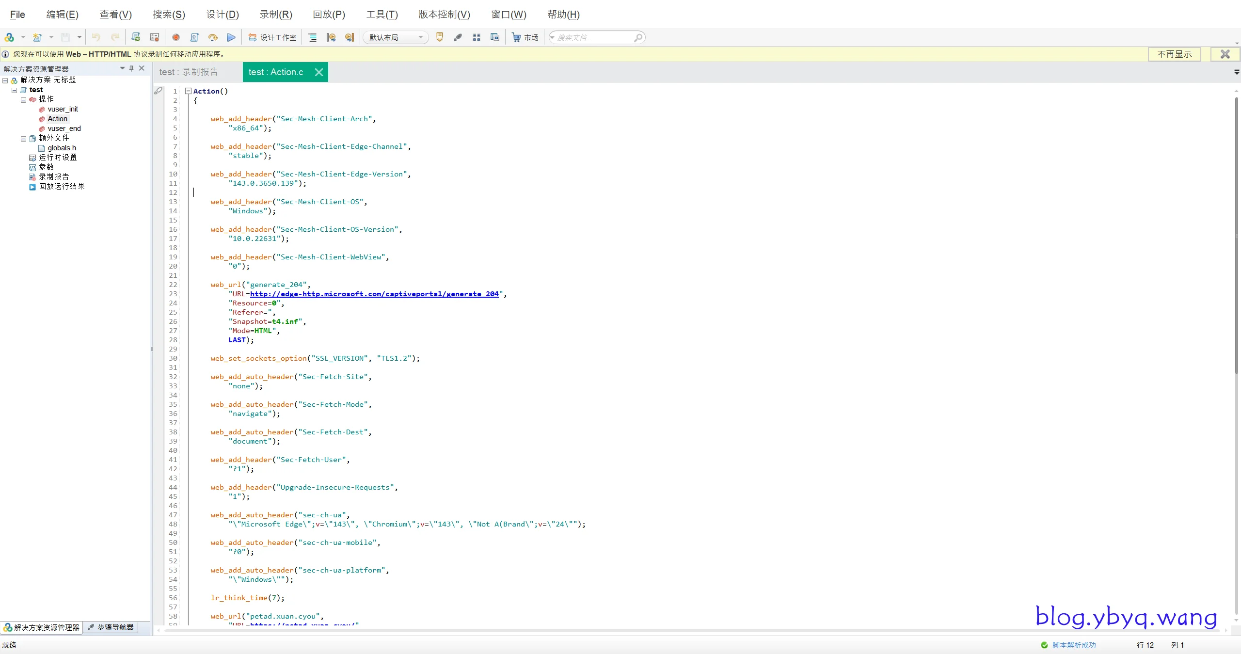Select vuser_init in the solution tree
The width and height of the screenshot is (1241, 654).
point(63,109)
